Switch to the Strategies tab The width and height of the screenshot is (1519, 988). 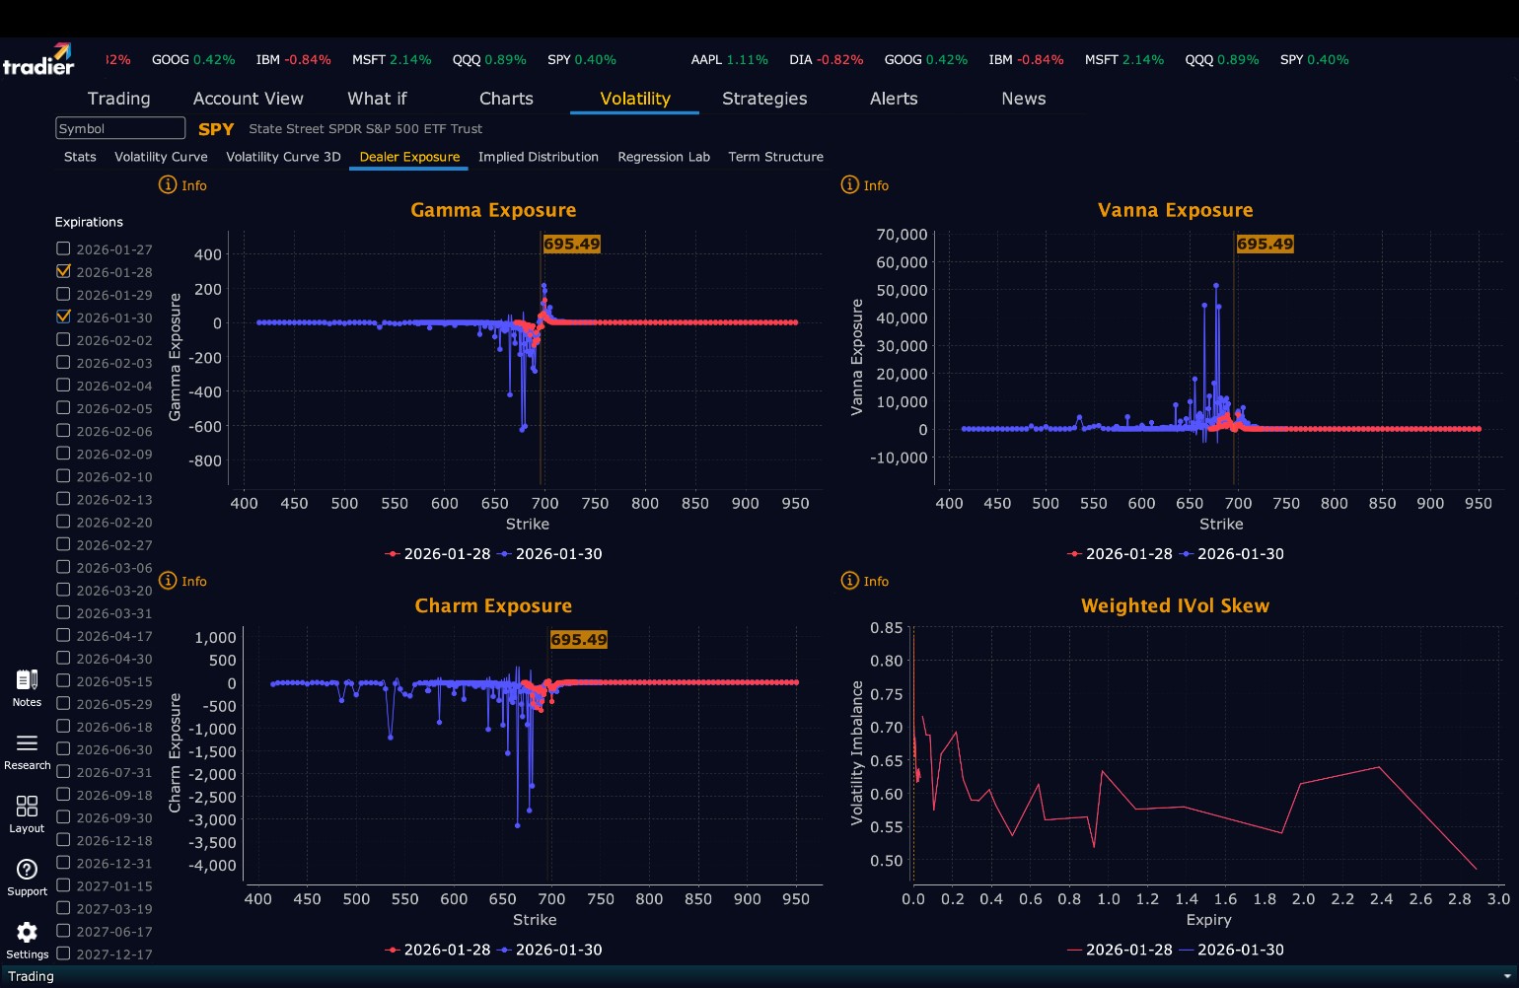(764, 99)
